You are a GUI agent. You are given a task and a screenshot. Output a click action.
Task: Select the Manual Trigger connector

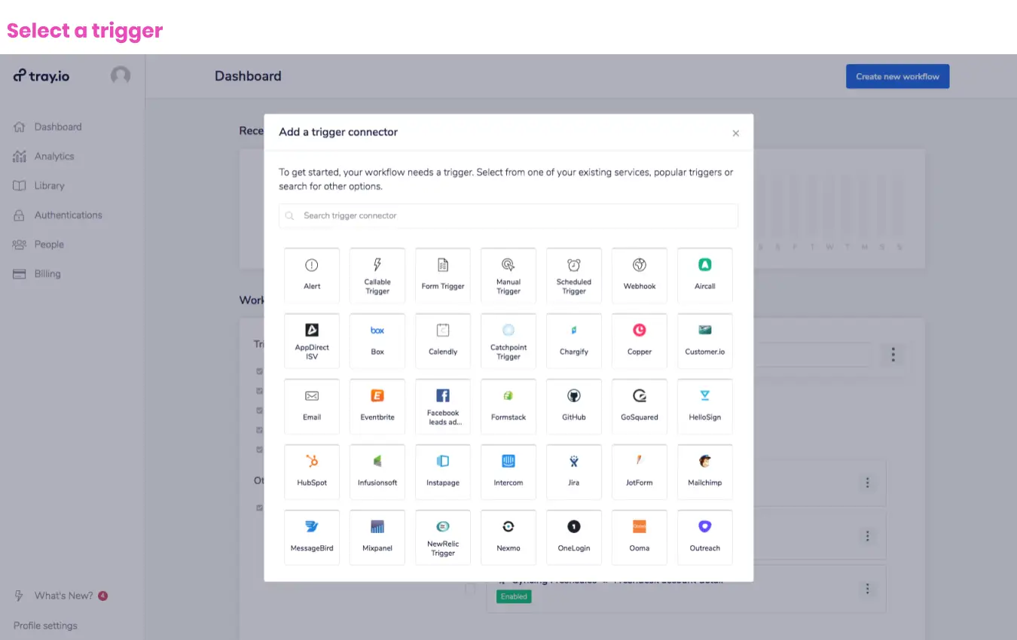[508, 276]
